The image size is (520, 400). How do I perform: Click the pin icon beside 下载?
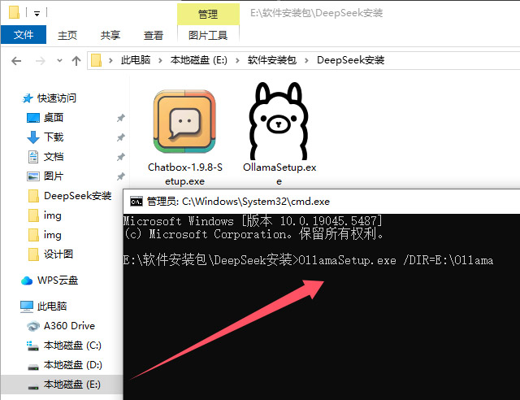coord(121,137)
